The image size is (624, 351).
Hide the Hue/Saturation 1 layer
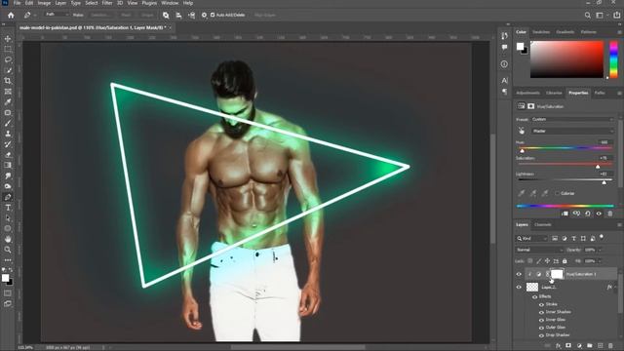pyautogui.click(x=519, y=274)
